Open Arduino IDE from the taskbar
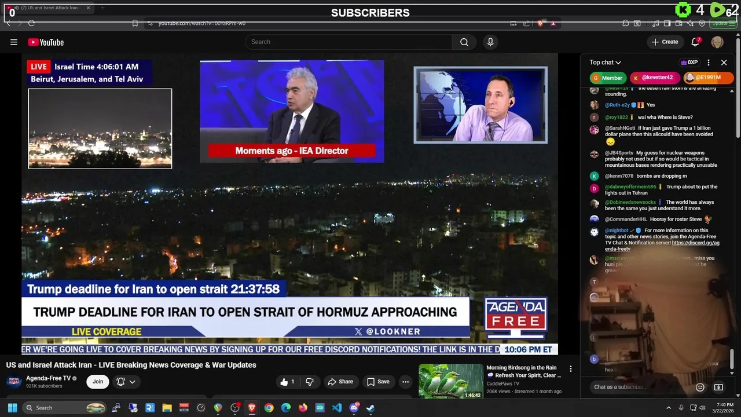The height and width of the screenshot is (417, 741). 320,408
